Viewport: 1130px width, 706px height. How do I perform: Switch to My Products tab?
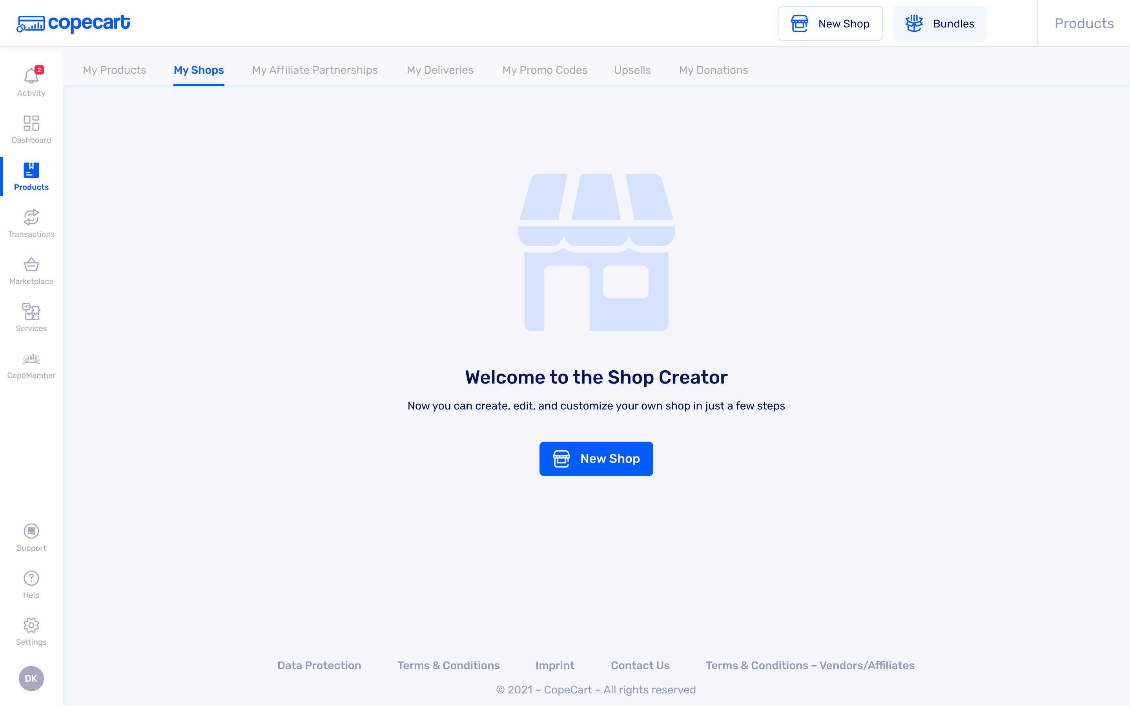(x=115, y=70)
